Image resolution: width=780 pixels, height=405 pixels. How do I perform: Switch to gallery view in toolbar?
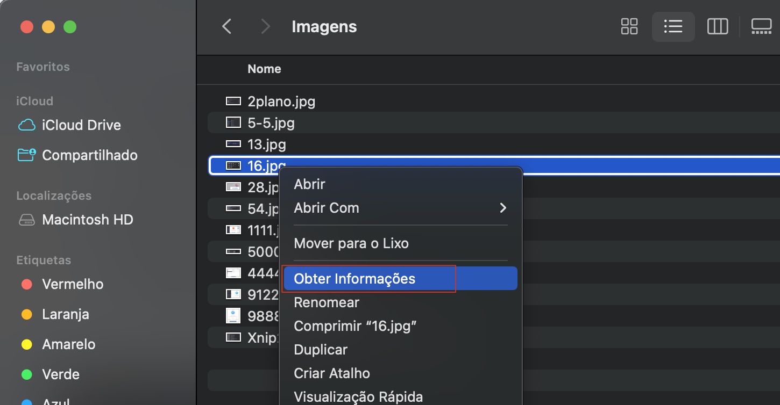coord(761,26)
